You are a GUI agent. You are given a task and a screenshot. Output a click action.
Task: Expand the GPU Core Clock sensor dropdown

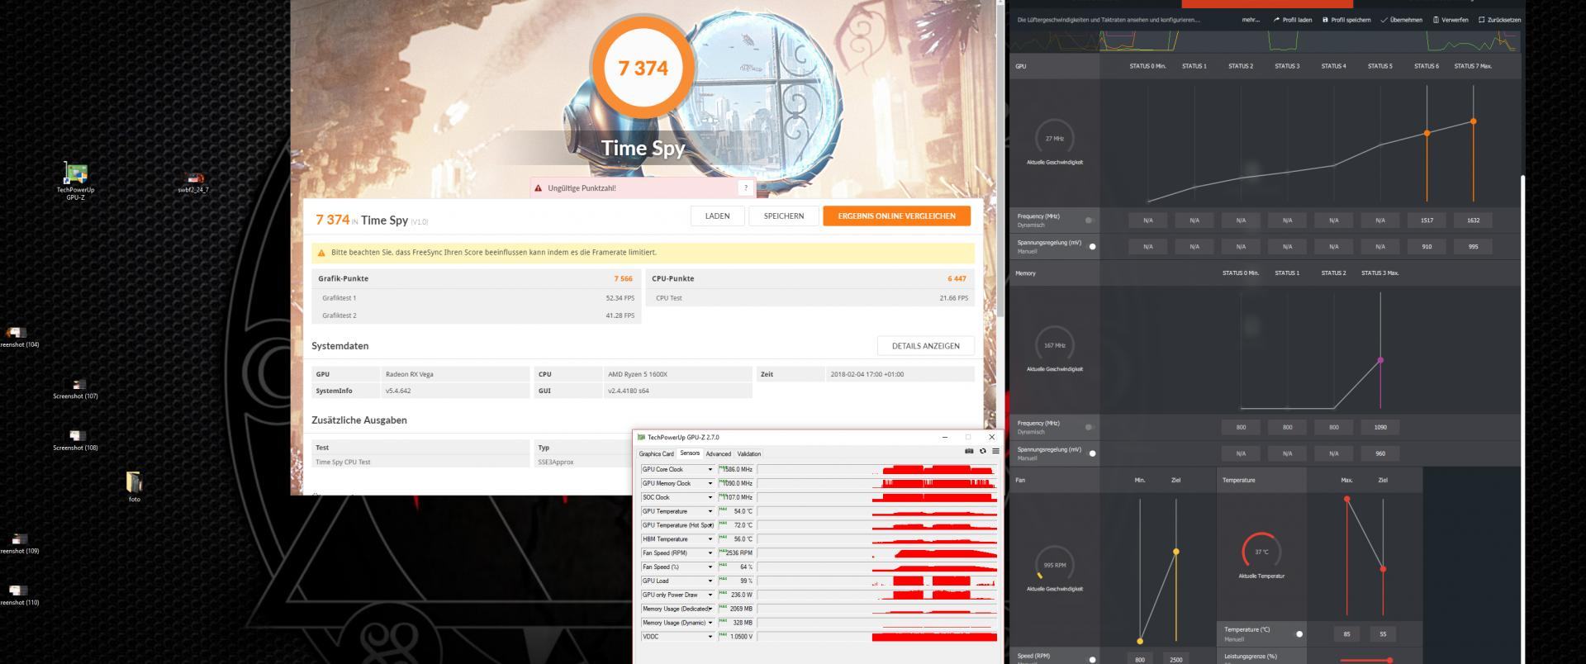(710, 469)
